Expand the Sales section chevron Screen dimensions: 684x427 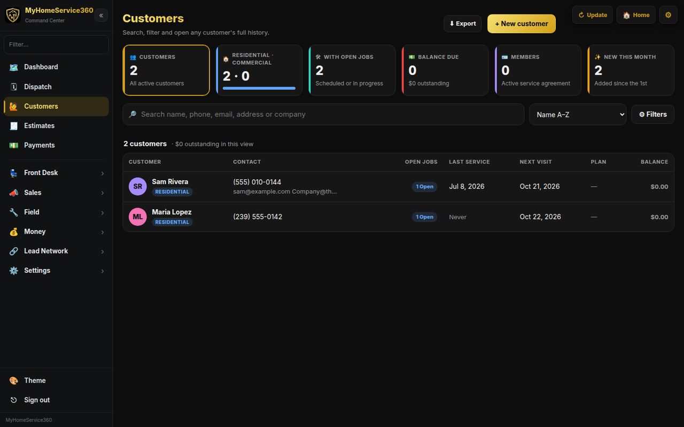coord(103,193)
